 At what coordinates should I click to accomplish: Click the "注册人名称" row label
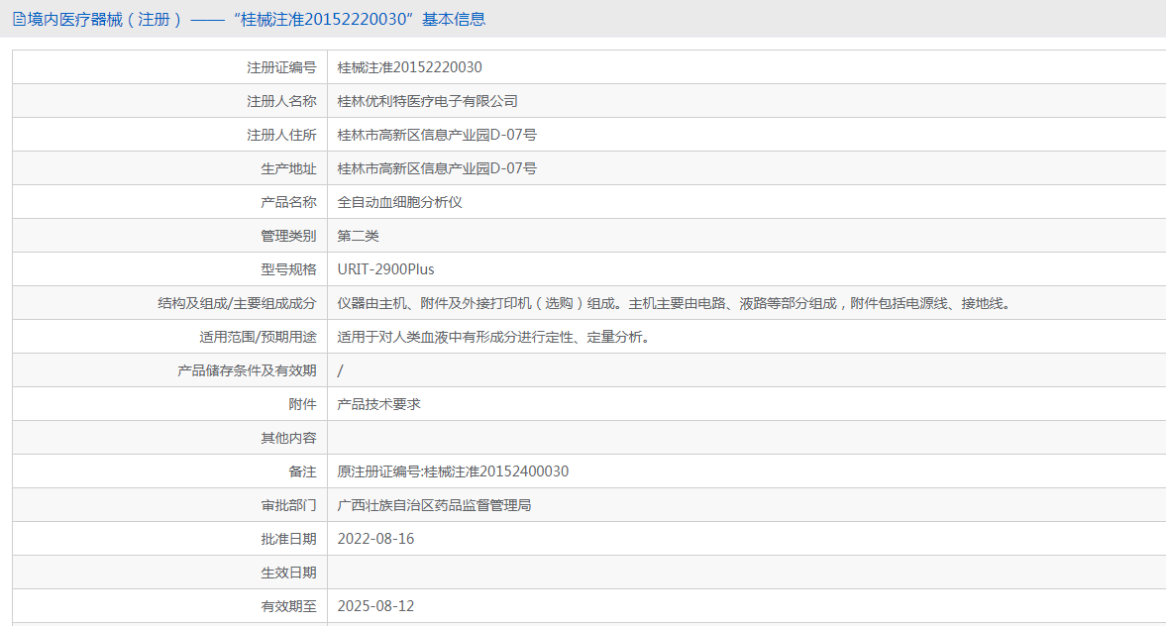point(281,101)
